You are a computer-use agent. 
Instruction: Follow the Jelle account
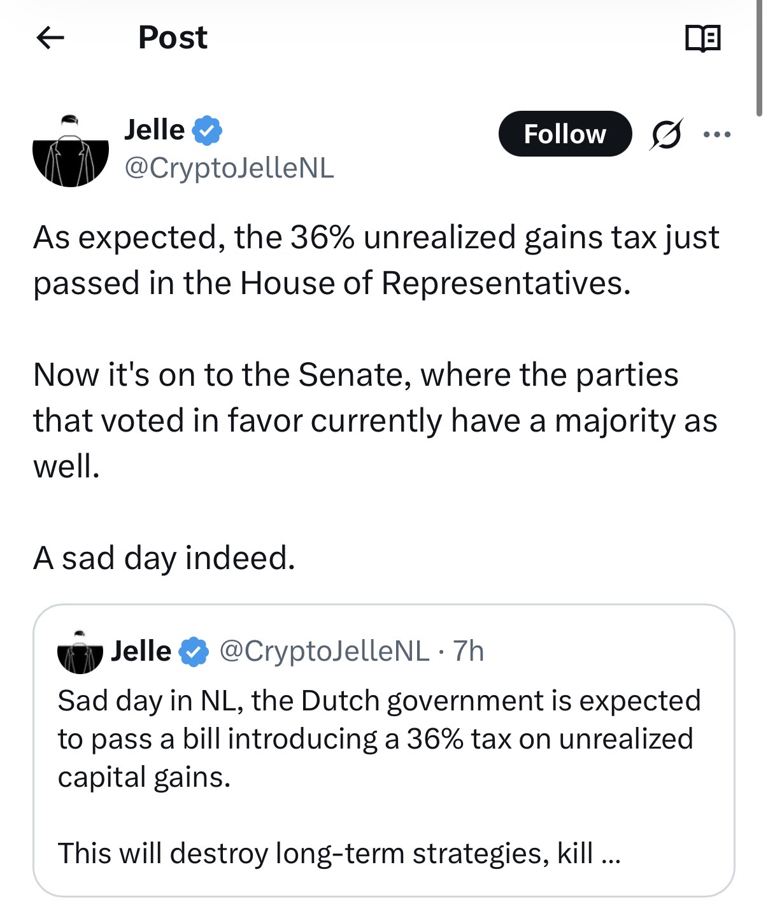click(564, 134)
